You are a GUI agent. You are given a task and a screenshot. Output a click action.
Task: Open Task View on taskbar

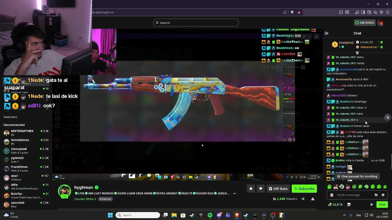(165, 215)
